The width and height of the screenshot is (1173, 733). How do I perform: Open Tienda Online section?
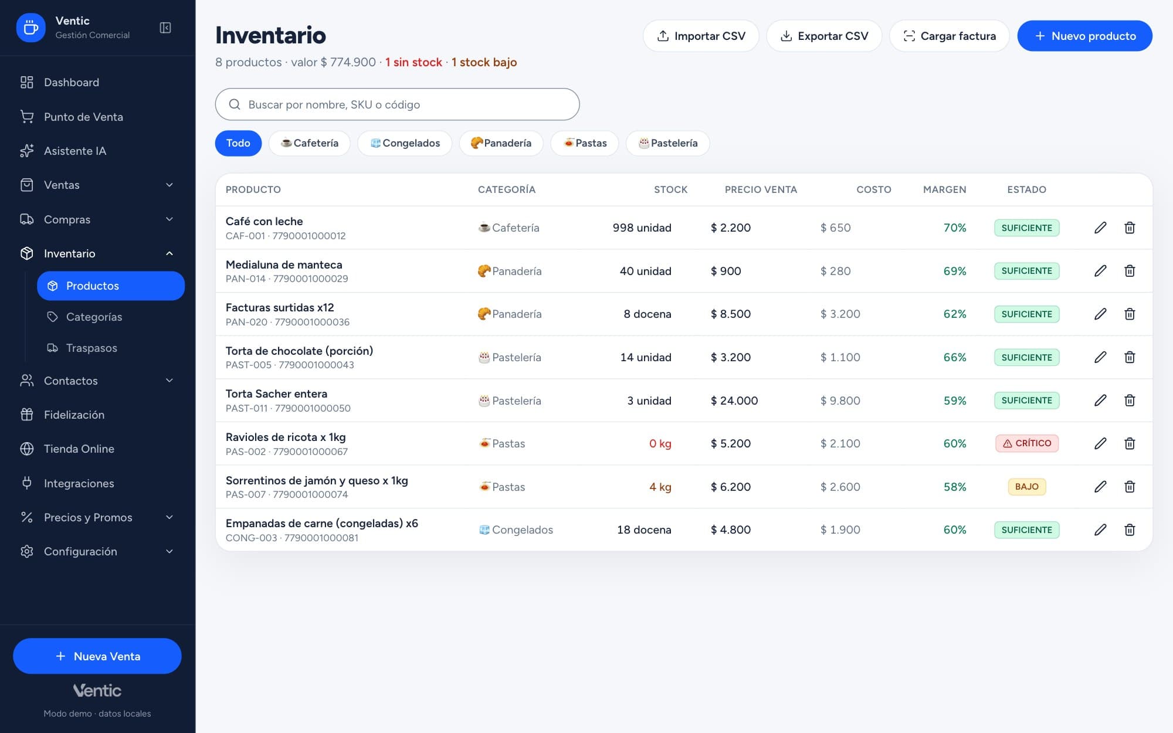point(97,449)
